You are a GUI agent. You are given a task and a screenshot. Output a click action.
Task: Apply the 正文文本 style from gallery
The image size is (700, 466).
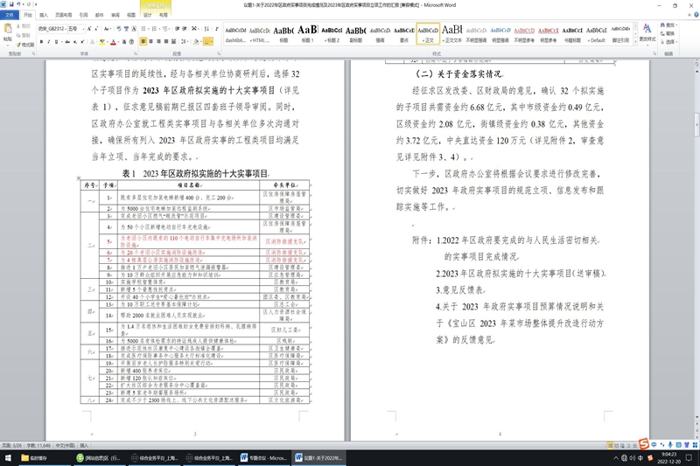(x=452, y=33)
